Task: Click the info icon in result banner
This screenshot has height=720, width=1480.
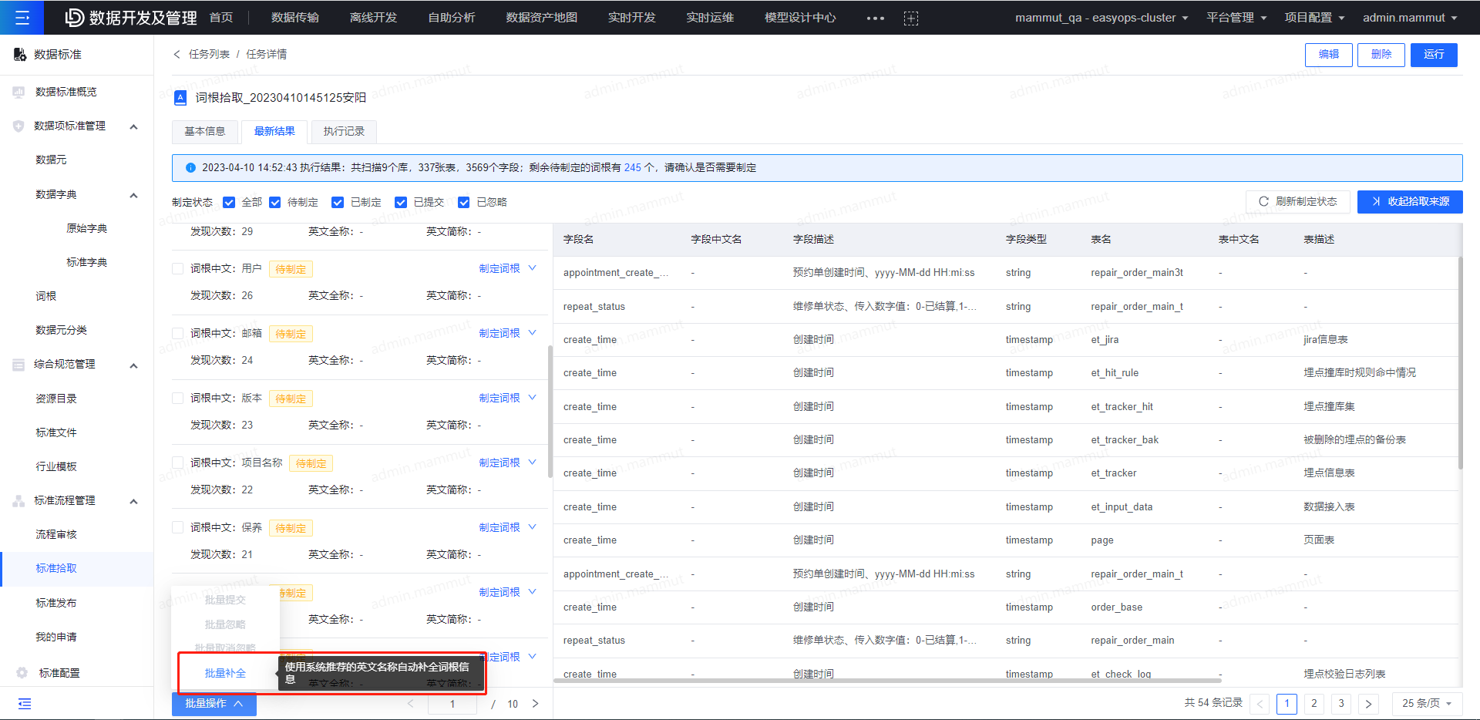Action: pos(190,167)
